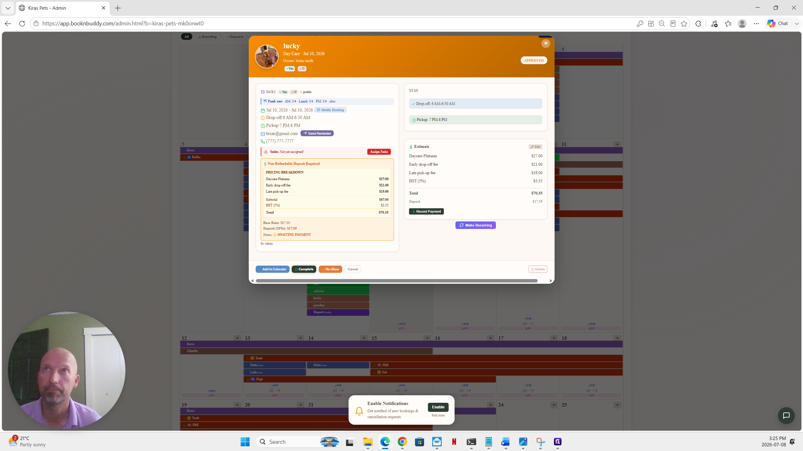Click the APPROVED status badge

[x=534, y=60]
